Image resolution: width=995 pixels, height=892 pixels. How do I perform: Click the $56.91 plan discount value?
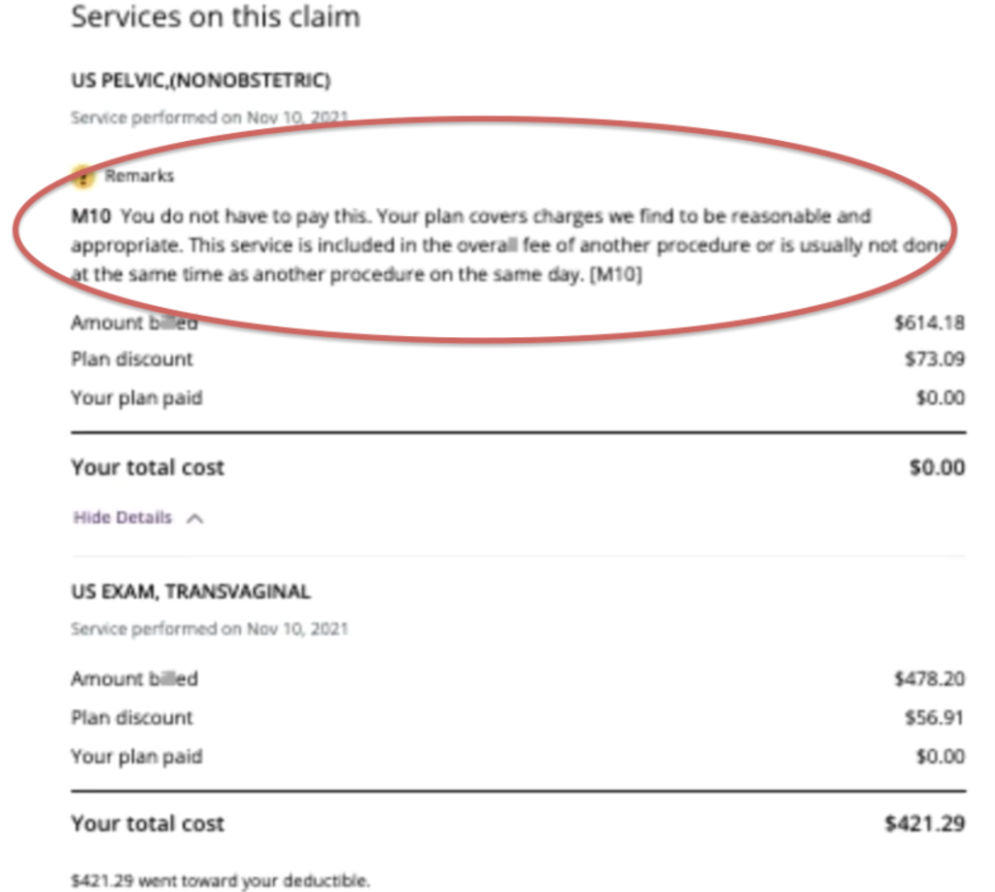click(x=935, y=717)
